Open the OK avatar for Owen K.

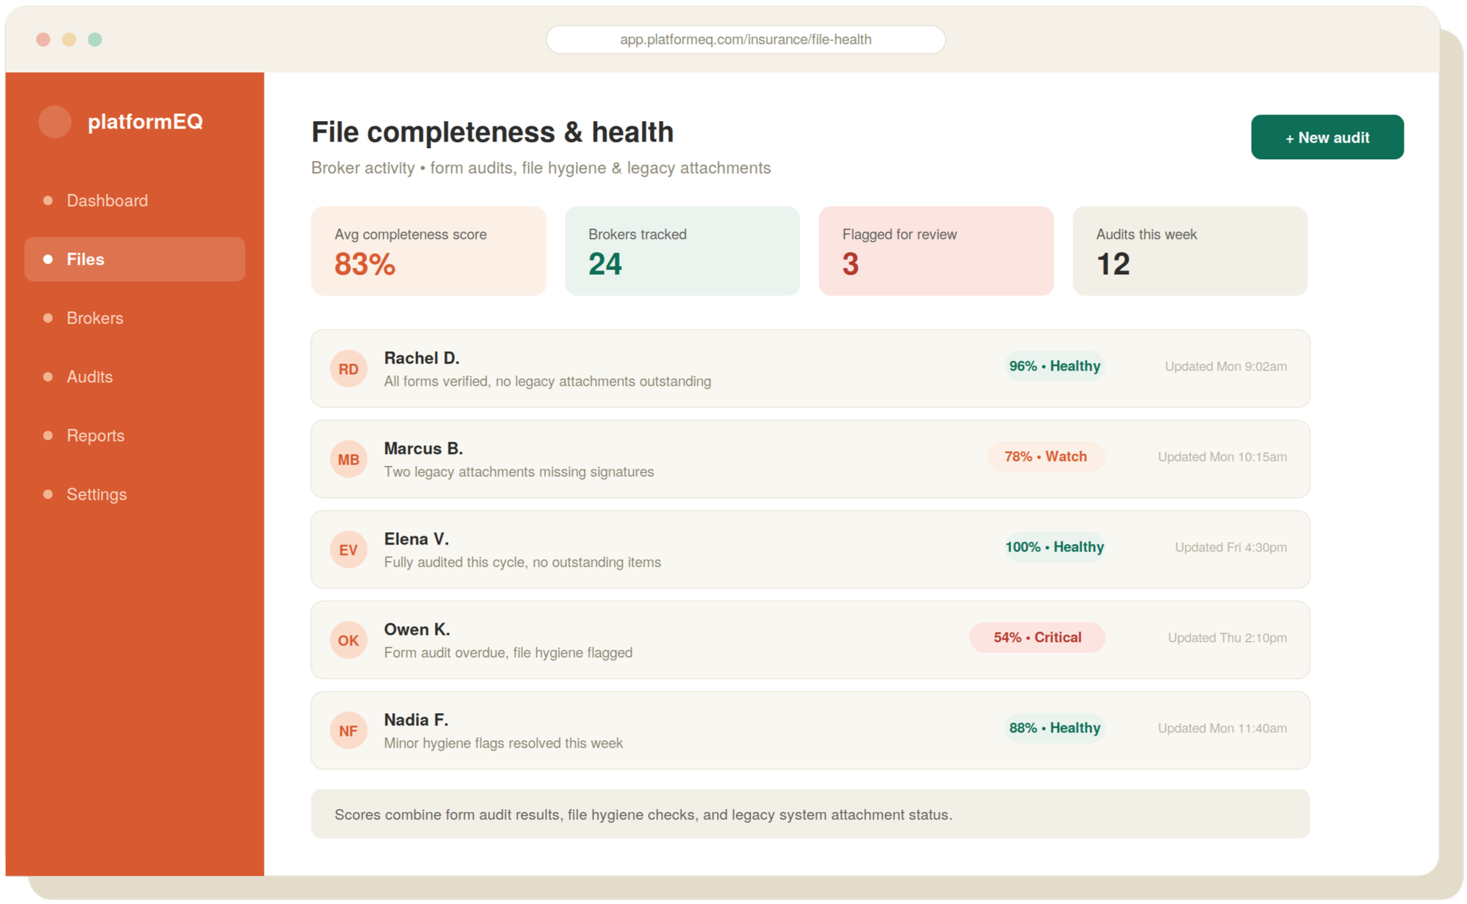[348, 640]
